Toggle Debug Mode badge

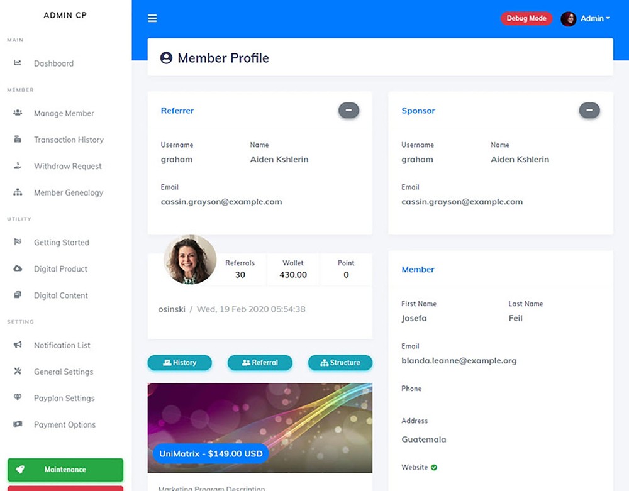click(526, 19)
